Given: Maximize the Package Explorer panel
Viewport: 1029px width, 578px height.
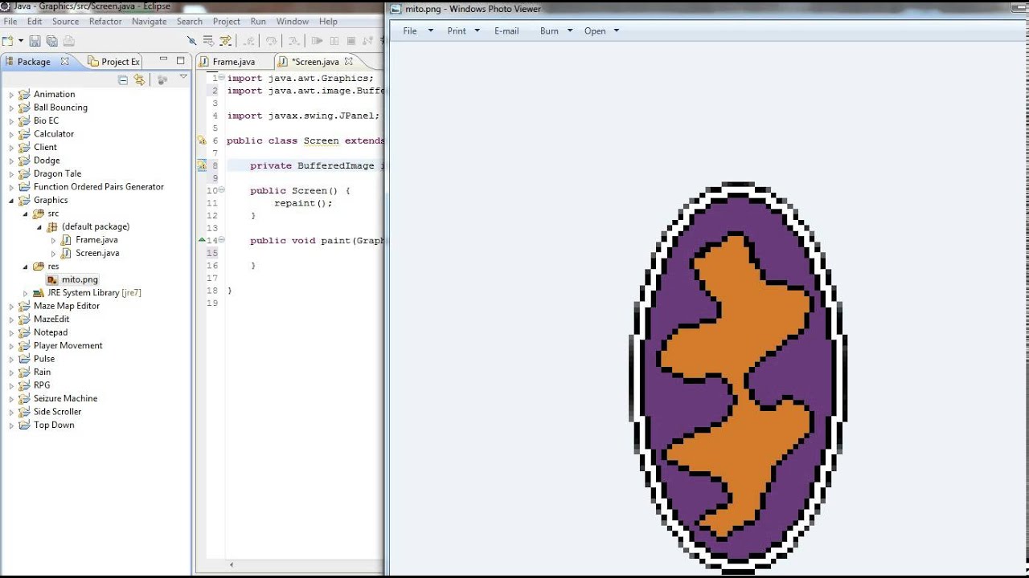Looking at the screenshot, I should tap(181, 60).
